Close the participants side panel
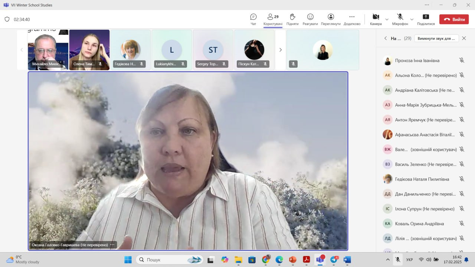 (x=464, y=38)
